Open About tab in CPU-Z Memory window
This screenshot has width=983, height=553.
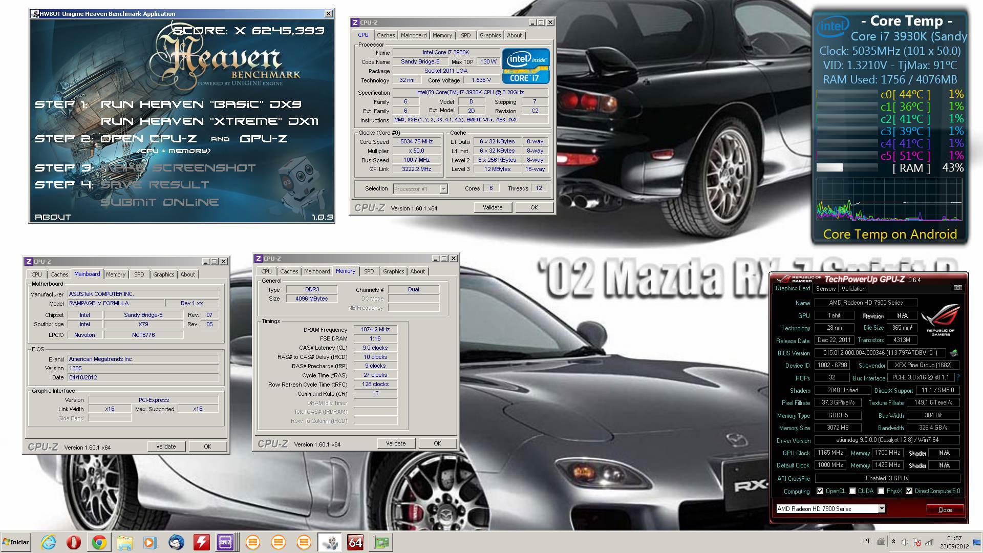(417, 271)
